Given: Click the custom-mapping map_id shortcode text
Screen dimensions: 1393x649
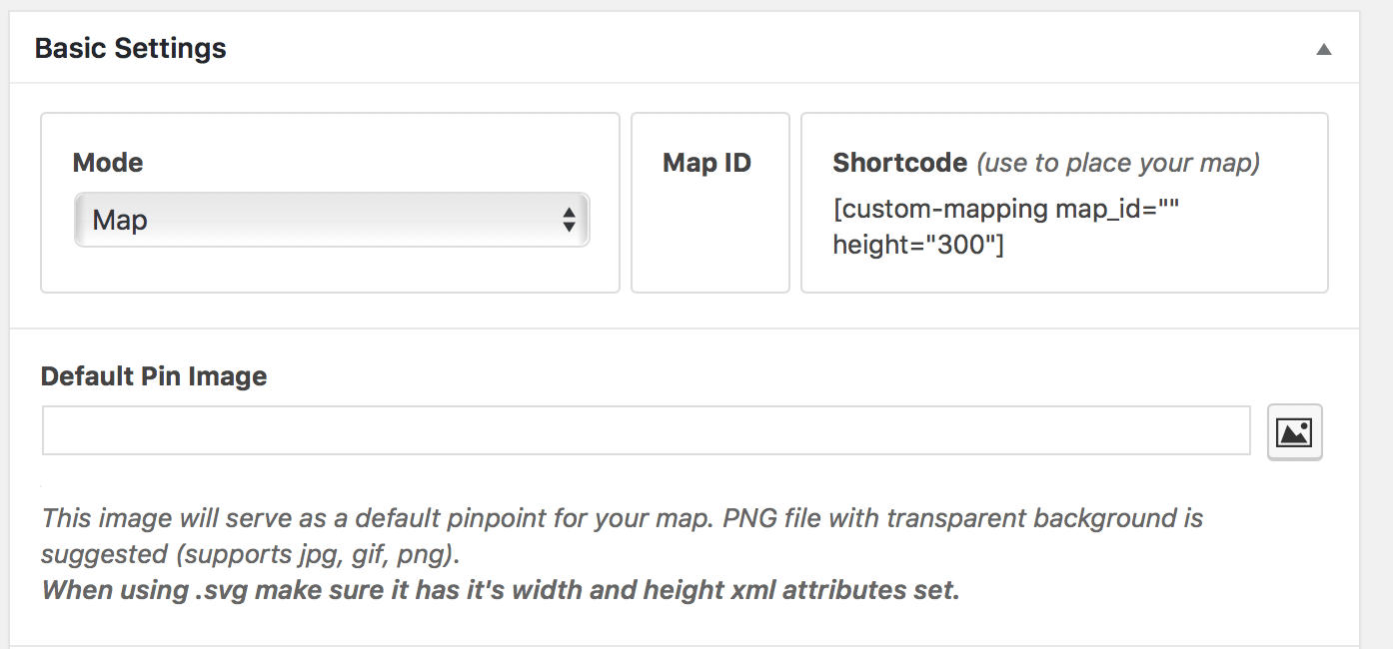Looking at the screenshot, I should [1007, 211].
